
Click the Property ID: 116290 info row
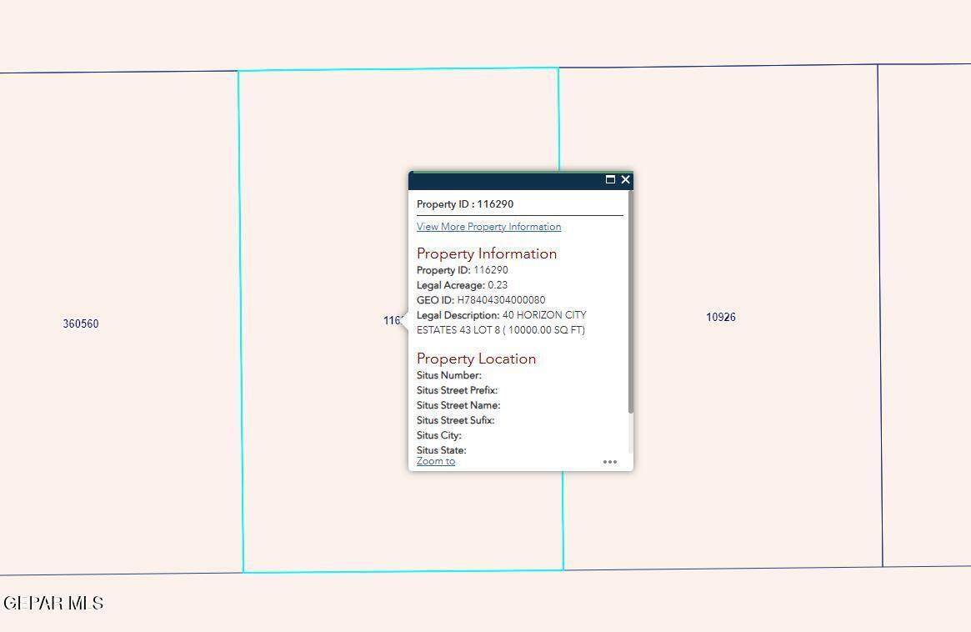click(463, 270)
